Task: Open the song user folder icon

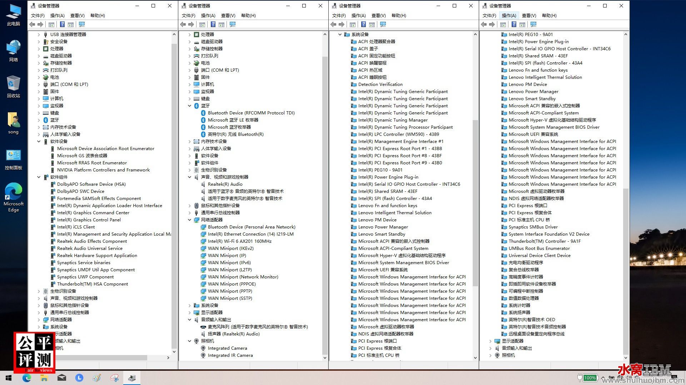Action: 14,123
